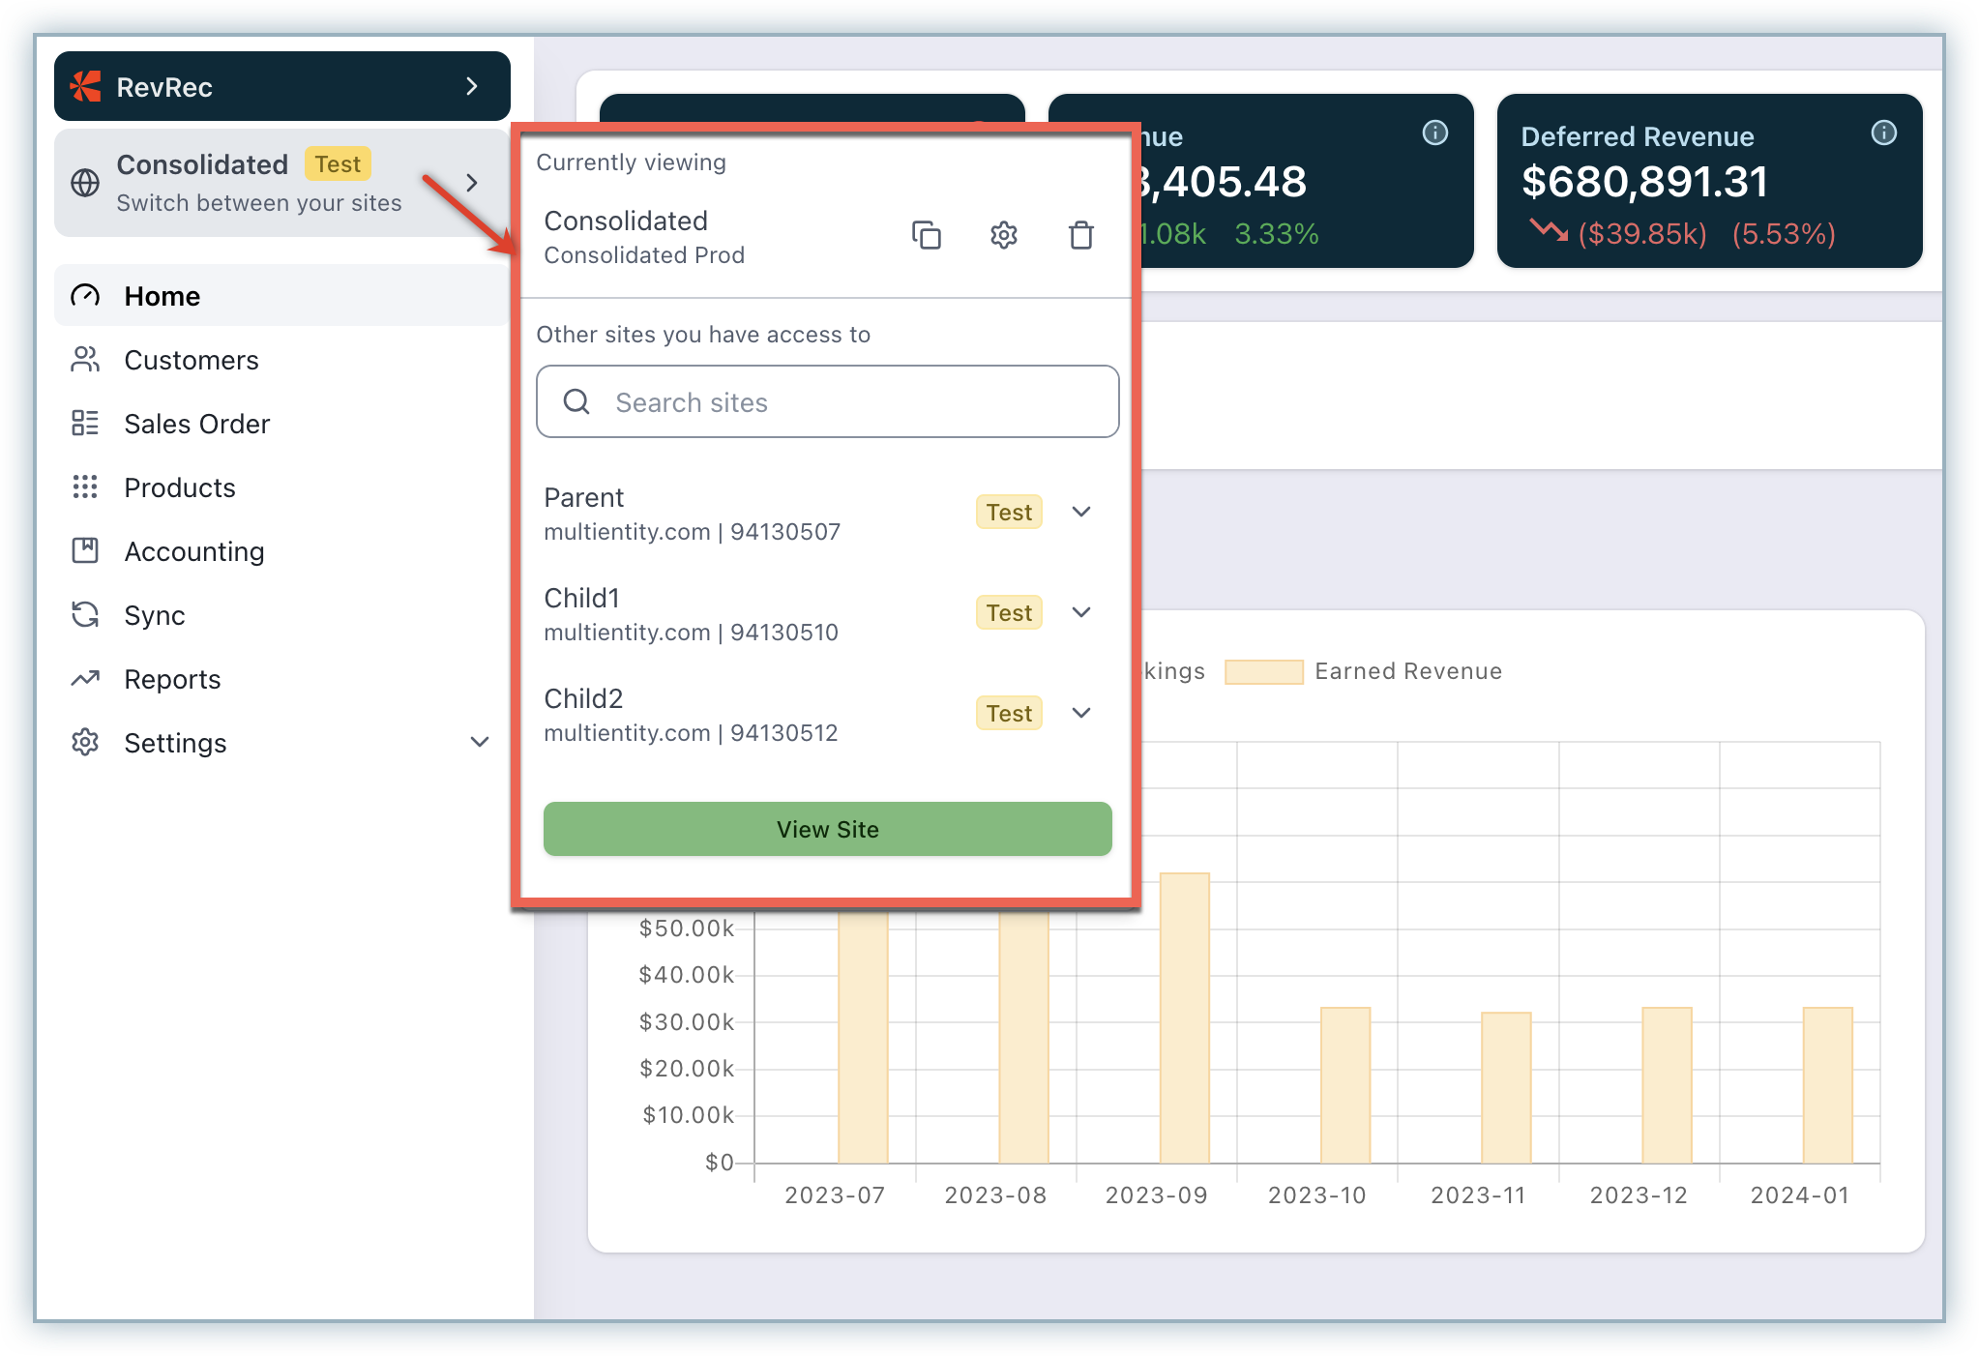Open the Customers page
Viewport: 1979px width, 1356px height.
pyautogui.click(x=191, y=360)
